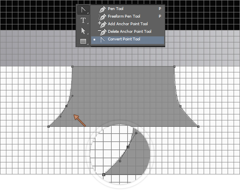Image resolution: width=240 pixels, height=194 pixels.
Task: Pick Add Anchor Point Tool entry
Action: [x=128, y=24]
